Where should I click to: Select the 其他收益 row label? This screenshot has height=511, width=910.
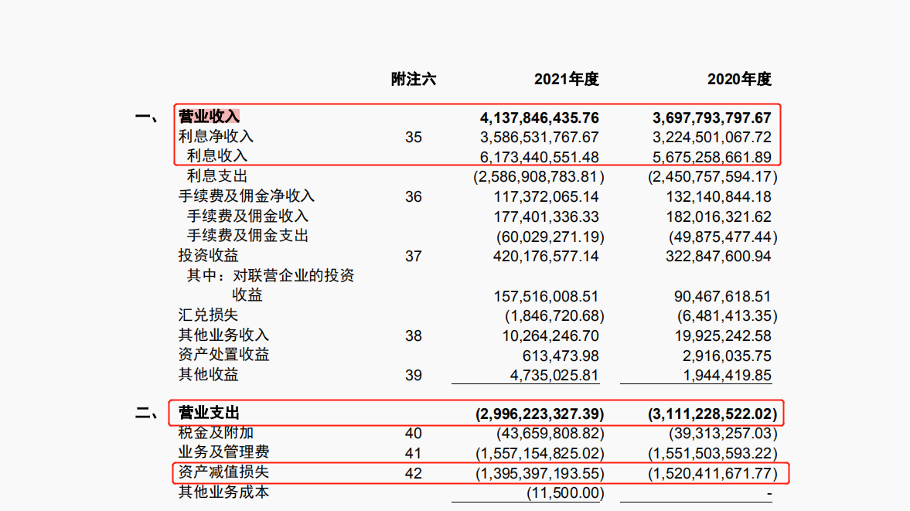click(208, 374)
